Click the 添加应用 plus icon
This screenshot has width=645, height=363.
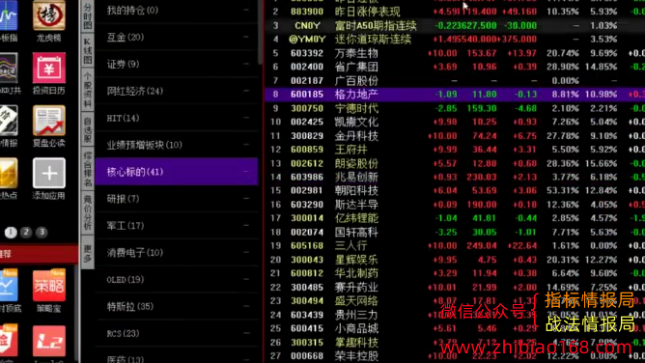tap(49, 173)
